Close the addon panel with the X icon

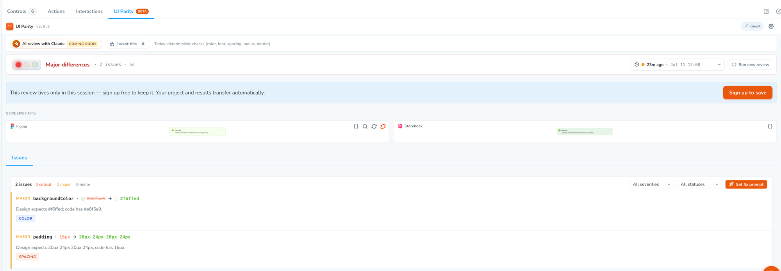[778, 11]
